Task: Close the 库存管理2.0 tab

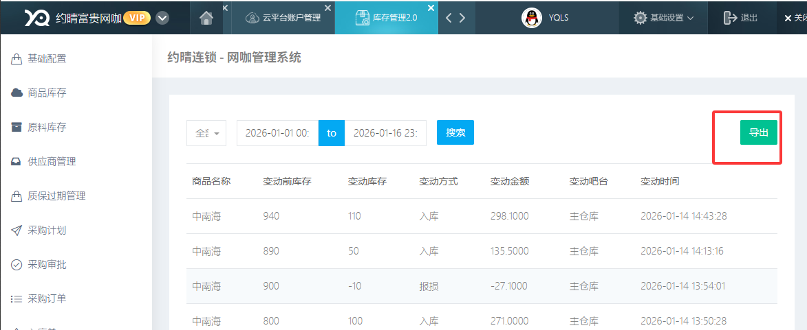Action: click(x=431, y=8)
